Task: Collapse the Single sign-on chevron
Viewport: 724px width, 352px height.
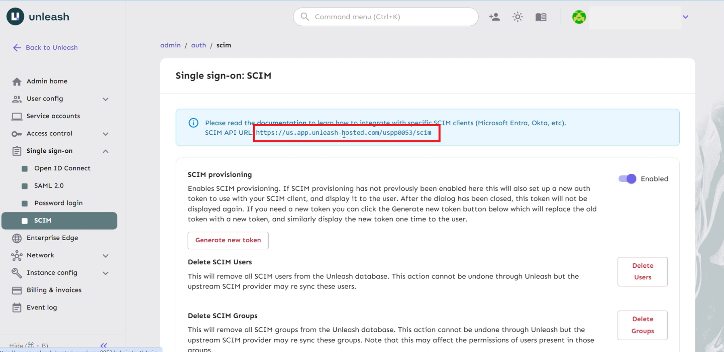Action: pyautogui.click(x=105, y=151)
